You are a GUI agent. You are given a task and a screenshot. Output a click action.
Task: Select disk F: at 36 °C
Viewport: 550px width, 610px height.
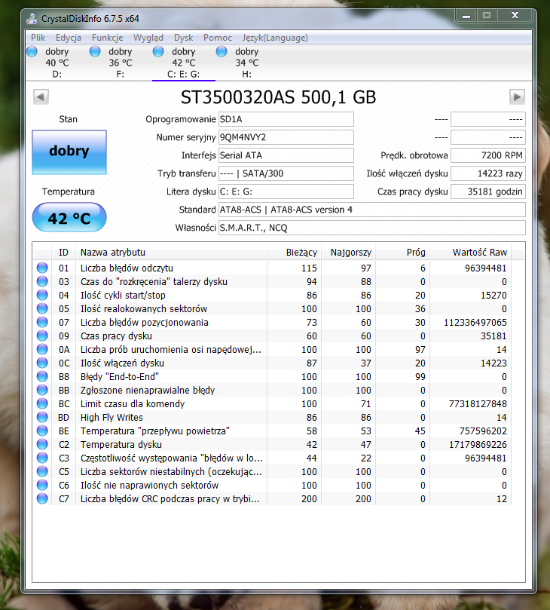click(120, 63)
